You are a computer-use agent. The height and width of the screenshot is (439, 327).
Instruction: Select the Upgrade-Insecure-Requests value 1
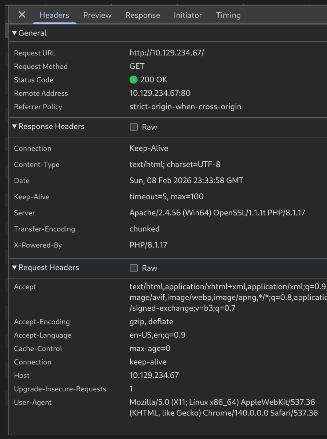(131, 389)
